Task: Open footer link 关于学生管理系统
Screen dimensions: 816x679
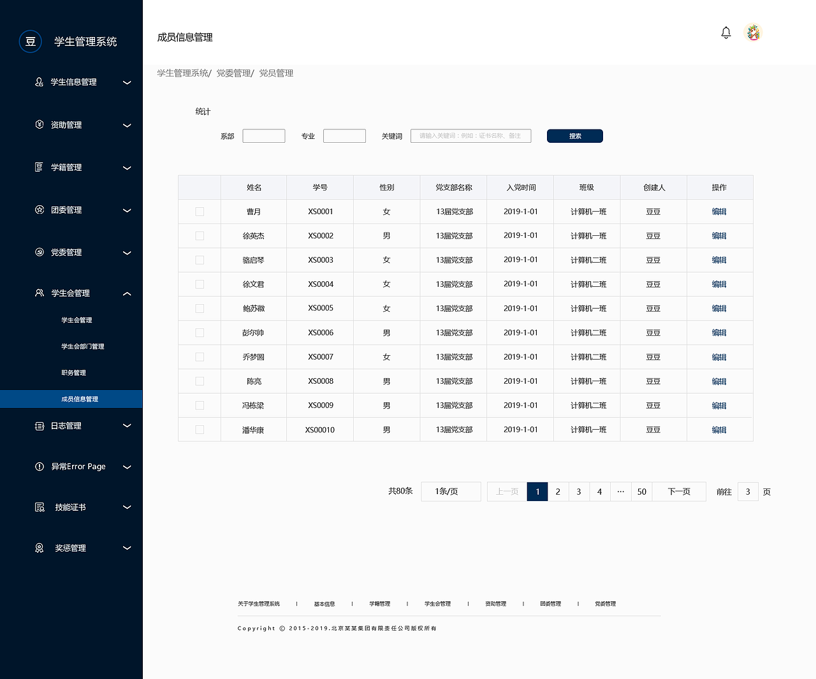Action: pos(259,604)
